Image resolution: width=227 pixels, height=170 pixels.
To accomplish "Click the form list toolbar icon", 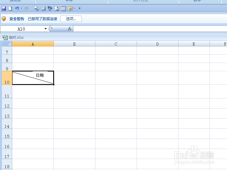I will [43, 9].
